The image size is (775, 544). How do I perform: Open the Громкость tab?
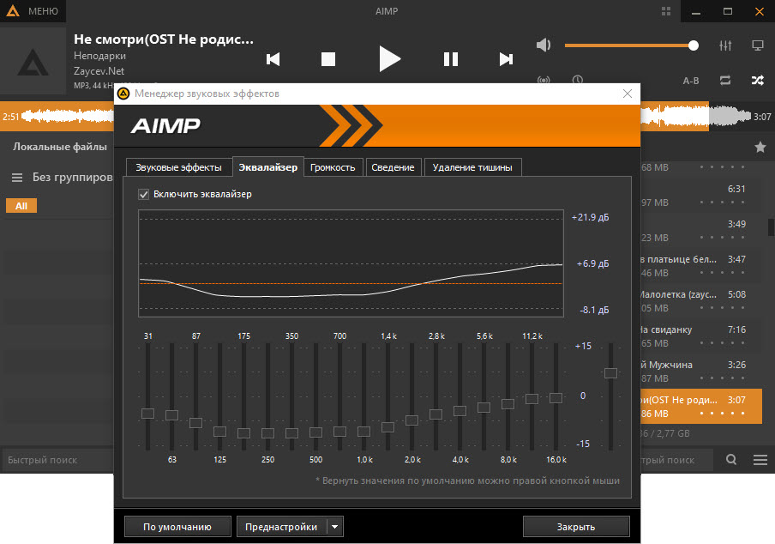point(333,167)
